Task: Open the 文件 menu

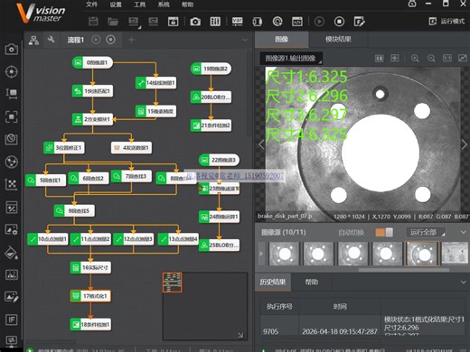Action: 91,5
